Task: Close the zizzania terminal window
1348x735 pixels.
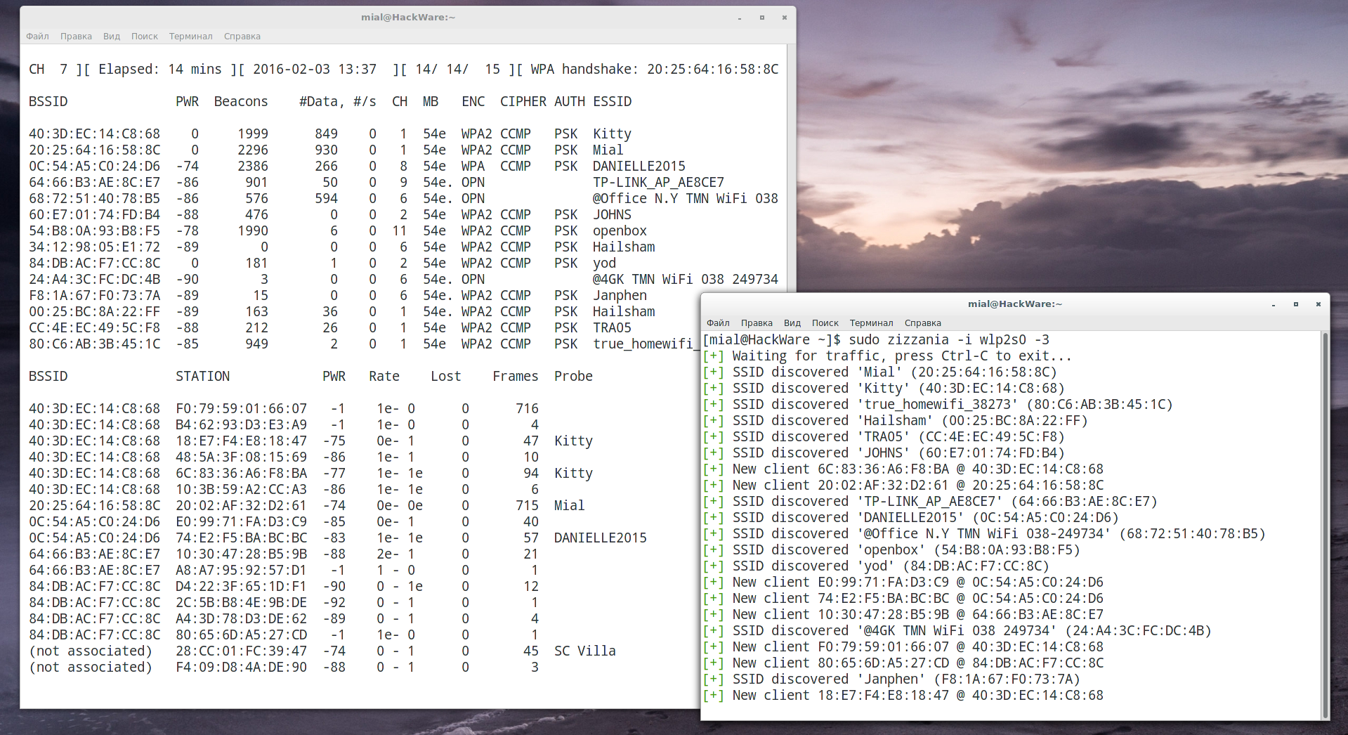Action: point(1318,304)
